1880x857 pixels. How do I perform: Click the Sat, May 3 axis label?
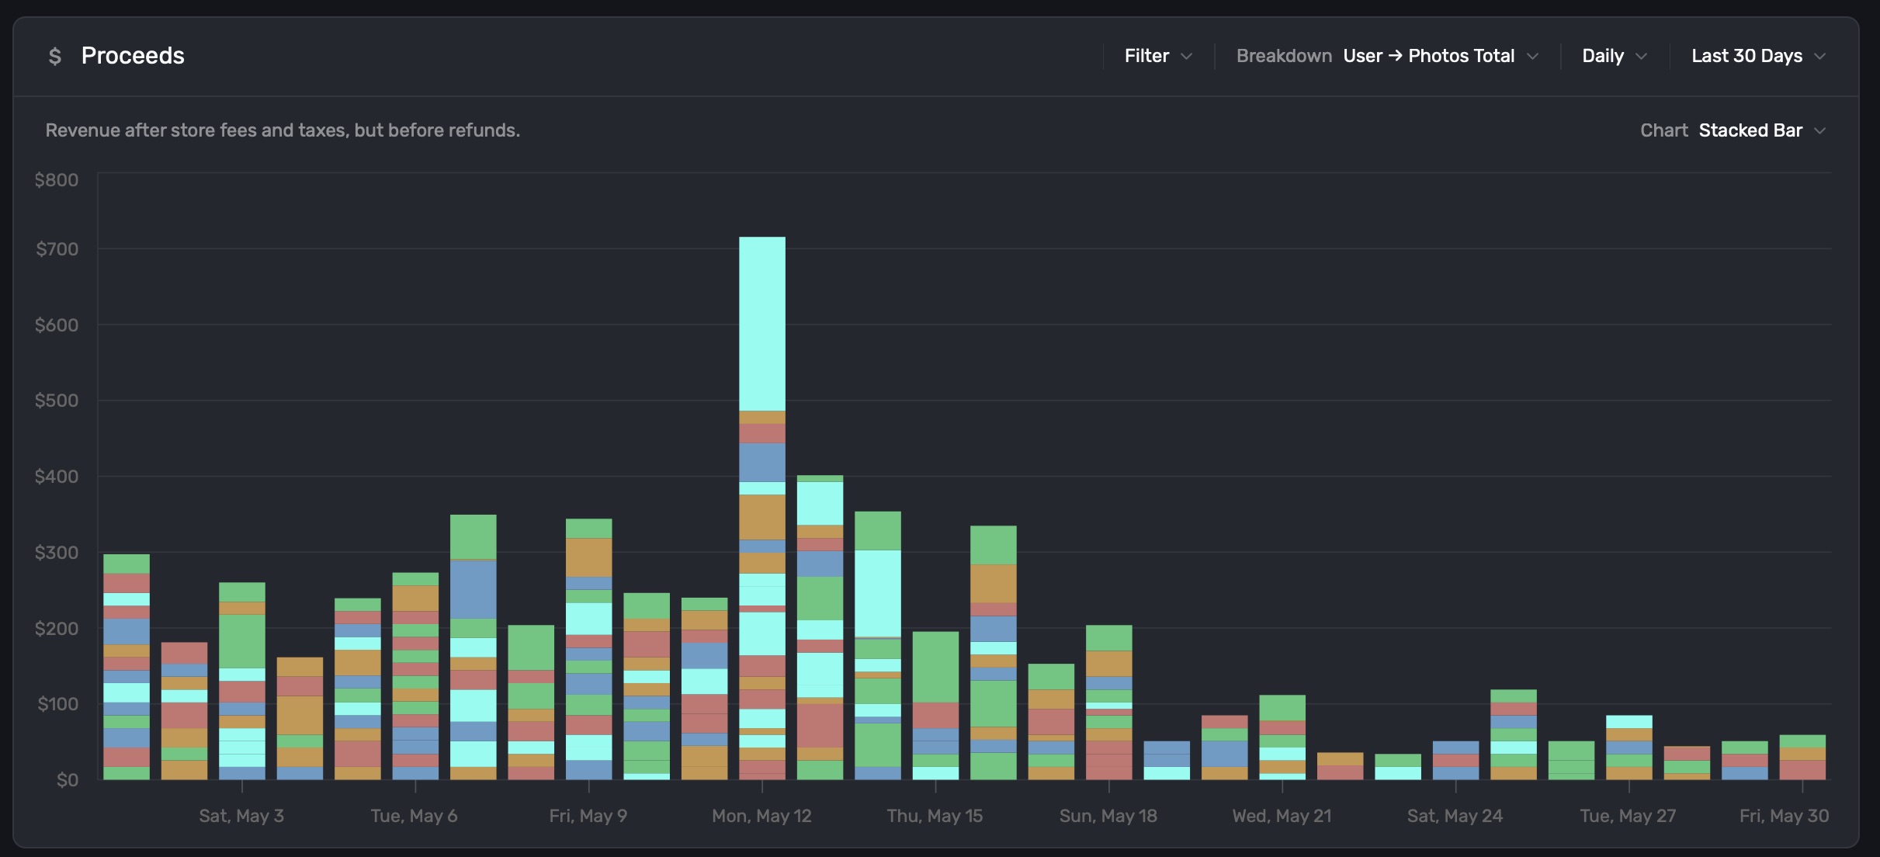coord(241,816)
